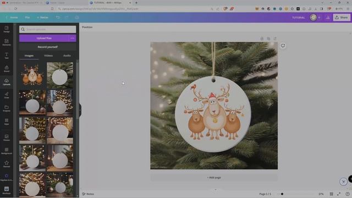The height and width of the screenshot is (198, 352).
Task: Open the Uploads panel
Action: pos(7,82)
